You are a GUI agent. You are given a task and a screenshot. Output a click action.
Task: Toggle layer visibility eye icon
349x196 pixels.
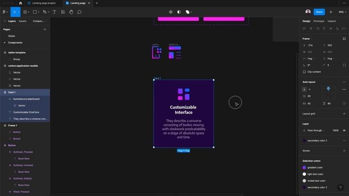[344, 131]
